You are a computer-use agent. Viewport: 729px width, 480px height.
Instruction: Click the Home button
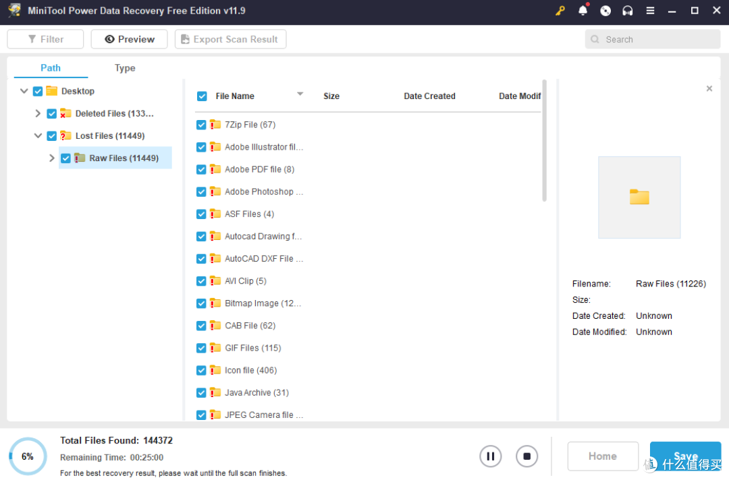[603, 456]
